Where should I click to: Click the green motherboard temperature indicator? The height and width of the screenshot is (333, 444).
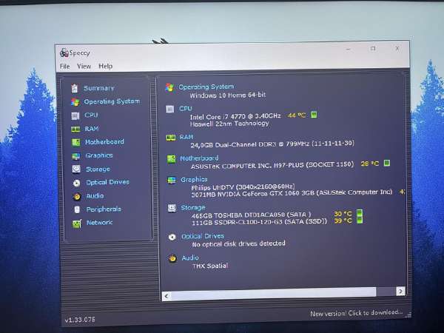click(387, 163)
